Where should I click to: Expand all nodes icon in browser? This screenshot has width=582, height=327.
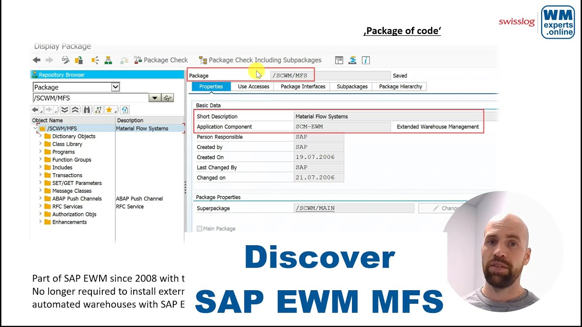(x=65, y=110)
